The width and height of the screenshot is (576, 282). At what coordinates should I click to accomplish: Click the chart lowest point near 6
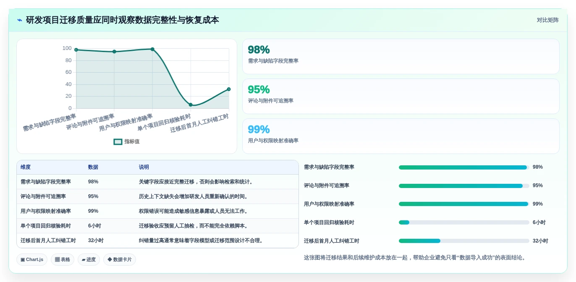pos(191,104)
